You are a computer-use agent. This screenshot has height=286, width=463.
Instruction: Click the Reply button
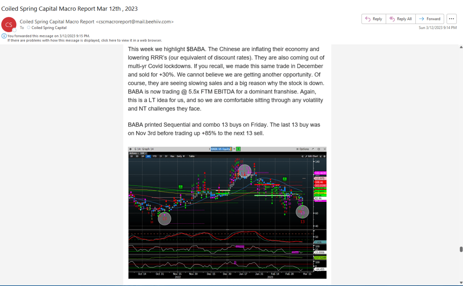point(373,19)
